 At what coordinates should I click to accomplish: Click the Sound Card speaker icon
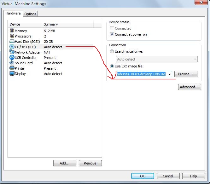click(12, 63)
